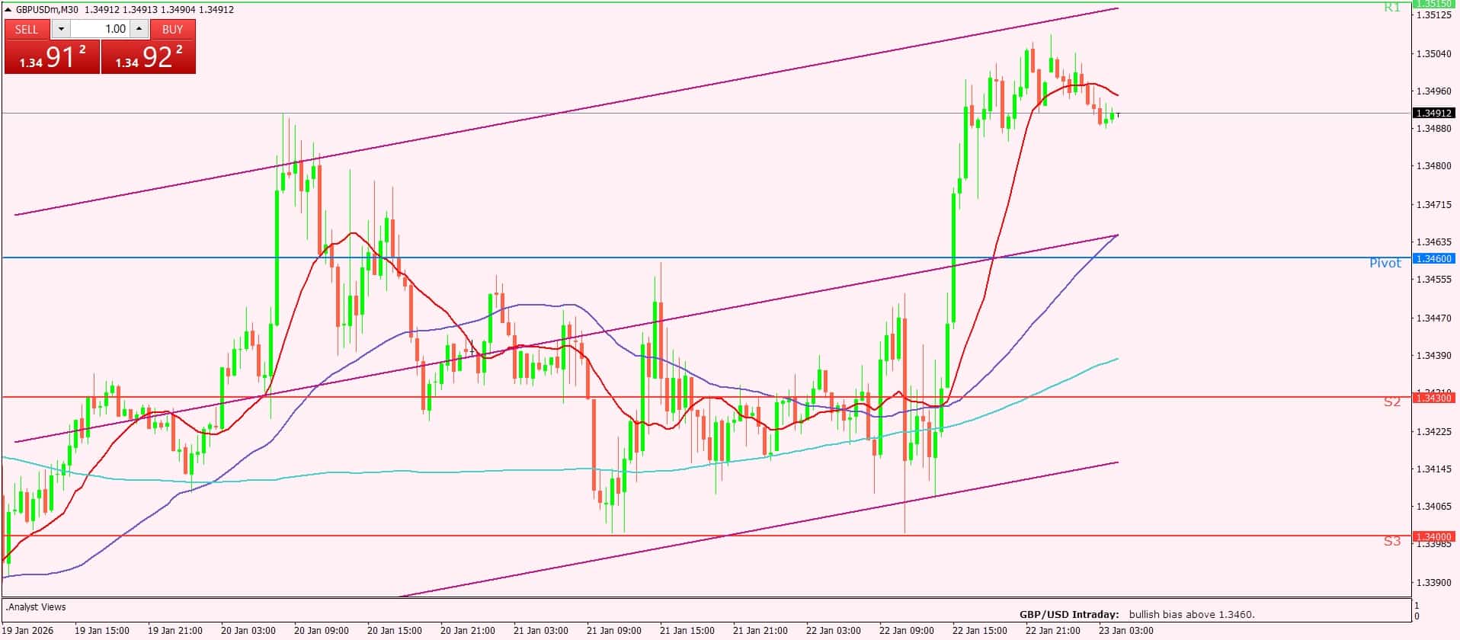The height and width of the screenshot is (640, 1460).
Task: Click the SELL button in the trading panel
Action: (x=27, y=29)
